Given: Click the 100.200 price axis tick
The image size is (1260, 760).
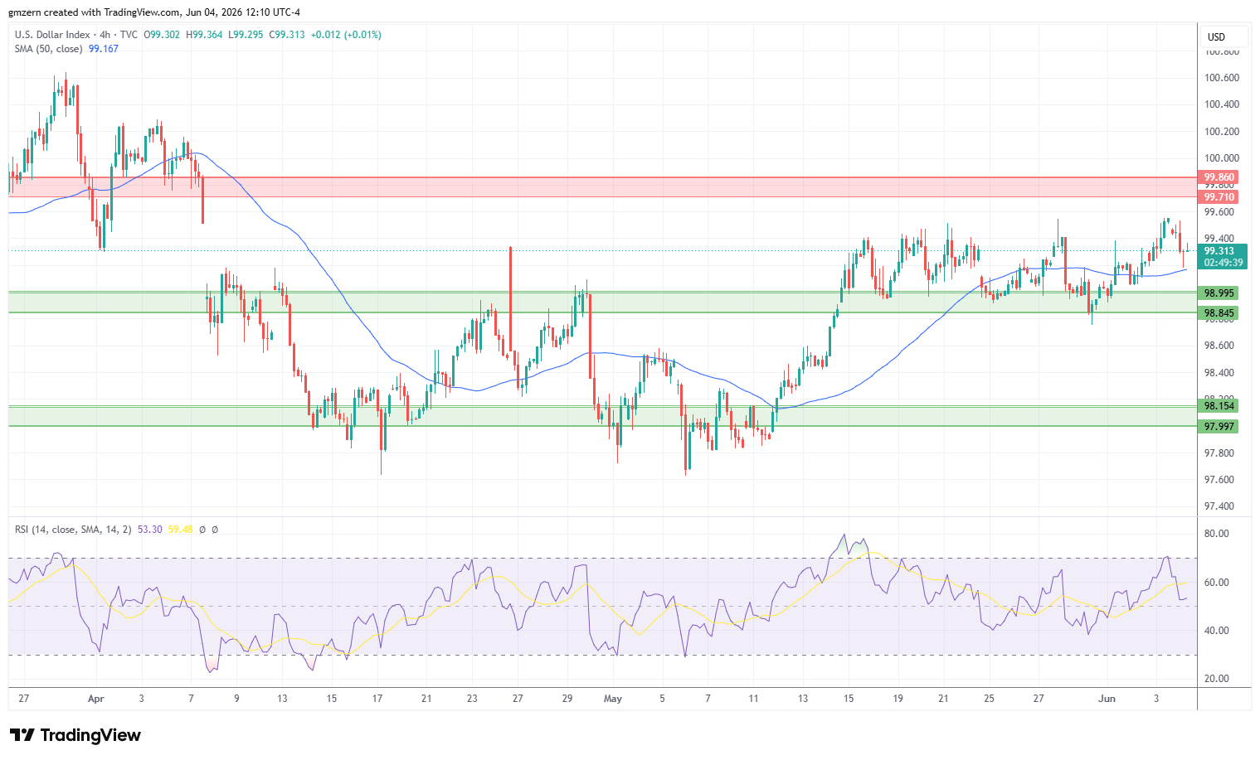Looking at the screenshot, I should pos(1221,132).
